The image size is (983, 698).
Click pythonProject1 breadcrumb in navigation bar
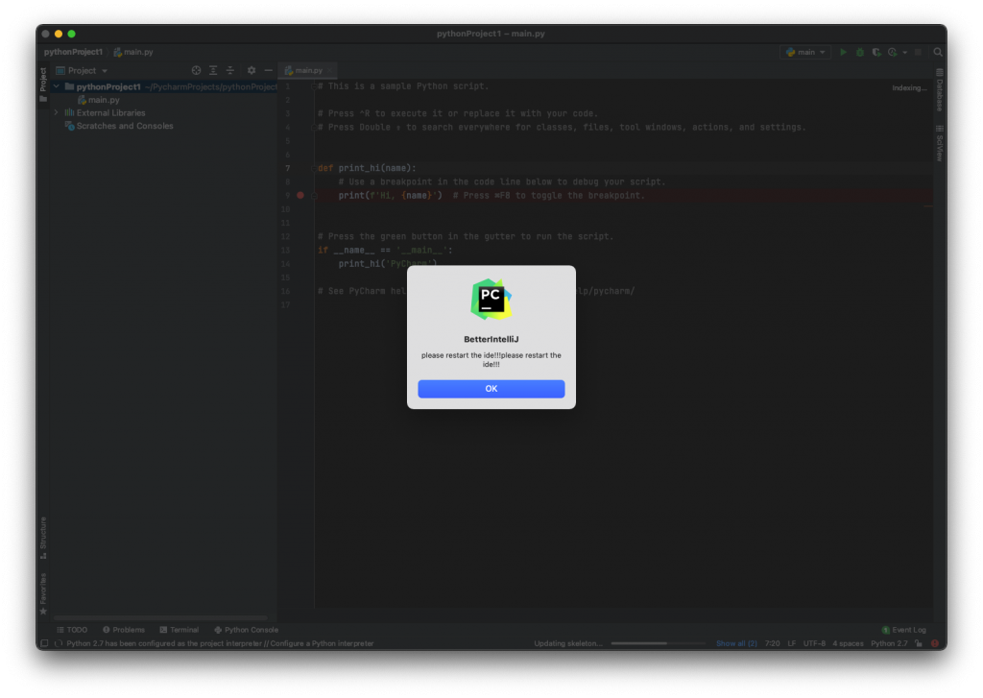[x=73, y=52]
